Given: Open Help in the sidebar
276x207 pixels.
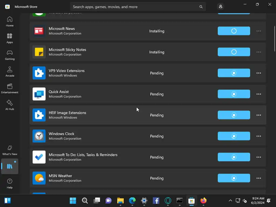Looking at the screenshot, I should click(10, 184).
